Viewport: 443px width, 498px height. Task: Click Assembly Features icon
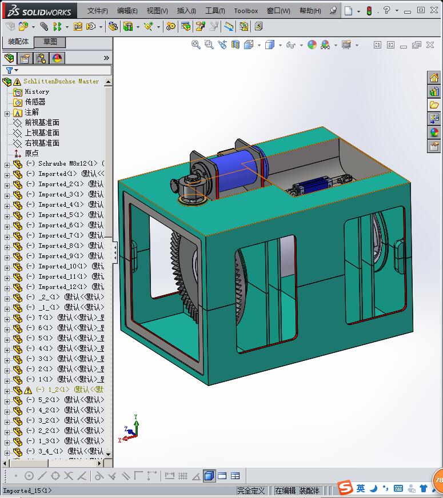tap(128, 26)
